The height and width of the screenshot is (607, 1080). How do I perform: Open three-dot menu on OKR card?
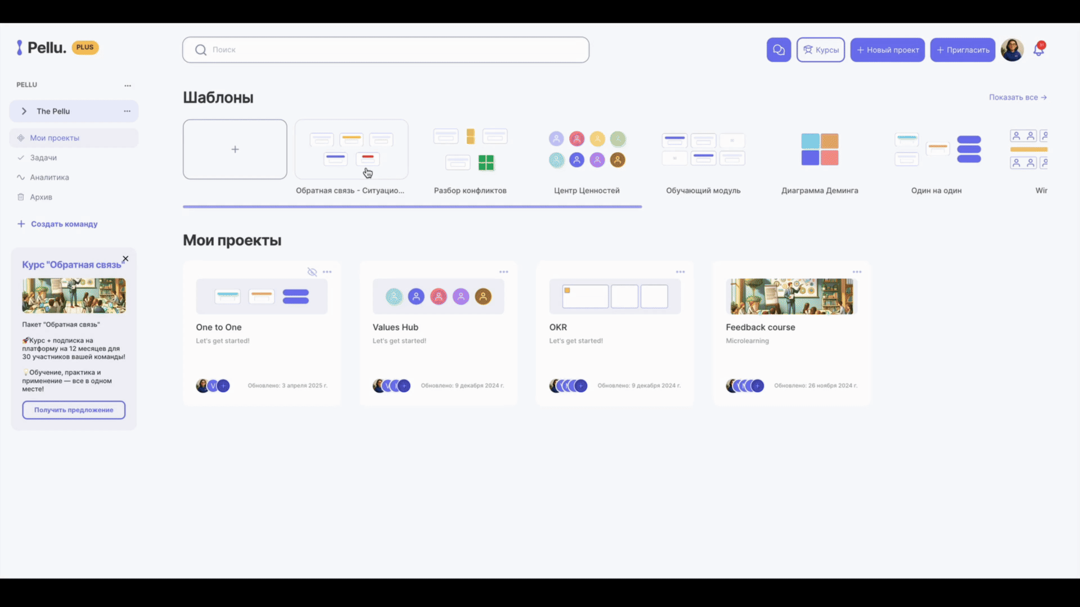[x=680, y=272]
